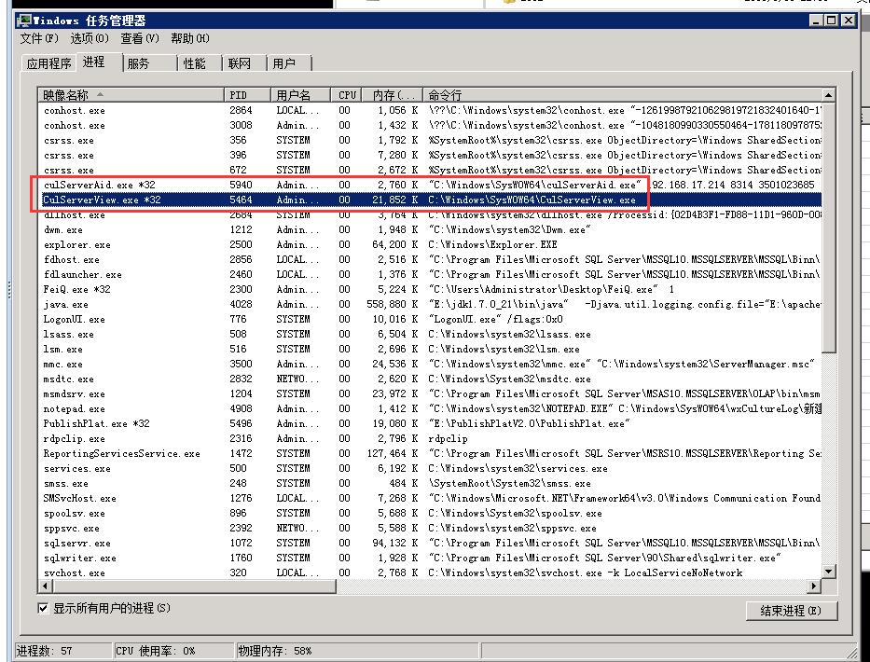Maximize the Task Manager window

(x=831, y=21)
